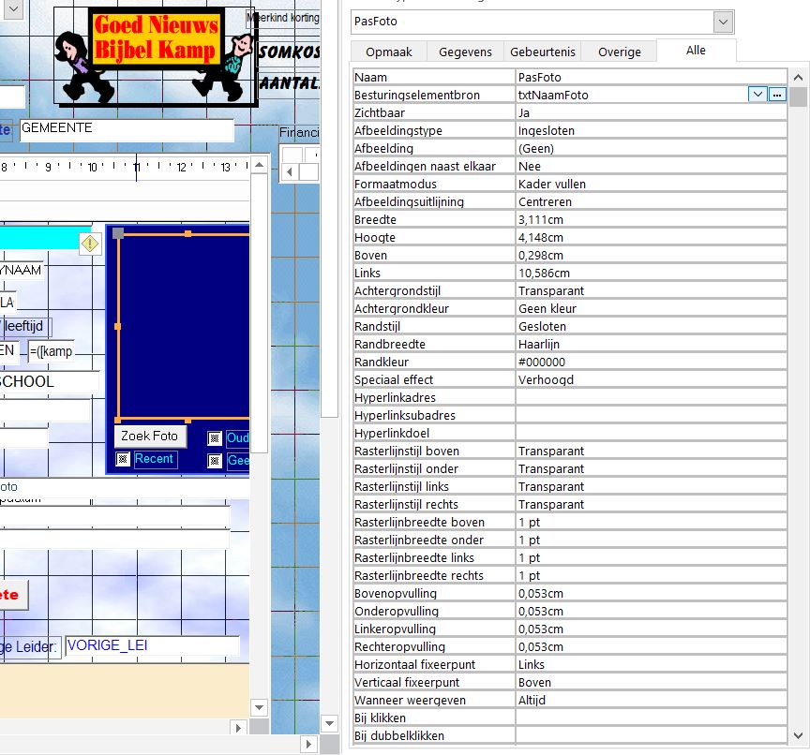Click the Zoek Foto button

click(x=149, y=437)
